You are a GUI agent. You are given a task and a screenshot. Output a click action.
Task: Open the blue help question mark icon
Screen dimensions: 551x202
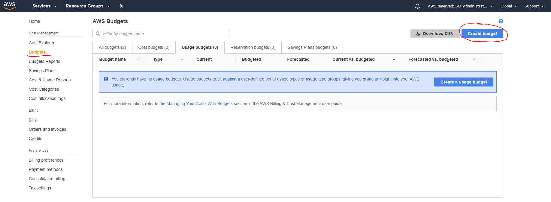point(501,21)
